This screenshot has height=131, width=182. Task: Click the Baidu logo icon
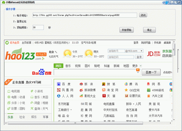point(42,73)
